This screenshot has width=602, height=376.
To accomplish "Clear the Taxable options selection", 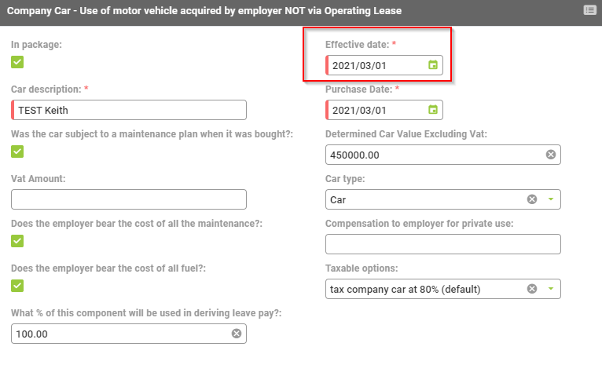I will [531, 289].
